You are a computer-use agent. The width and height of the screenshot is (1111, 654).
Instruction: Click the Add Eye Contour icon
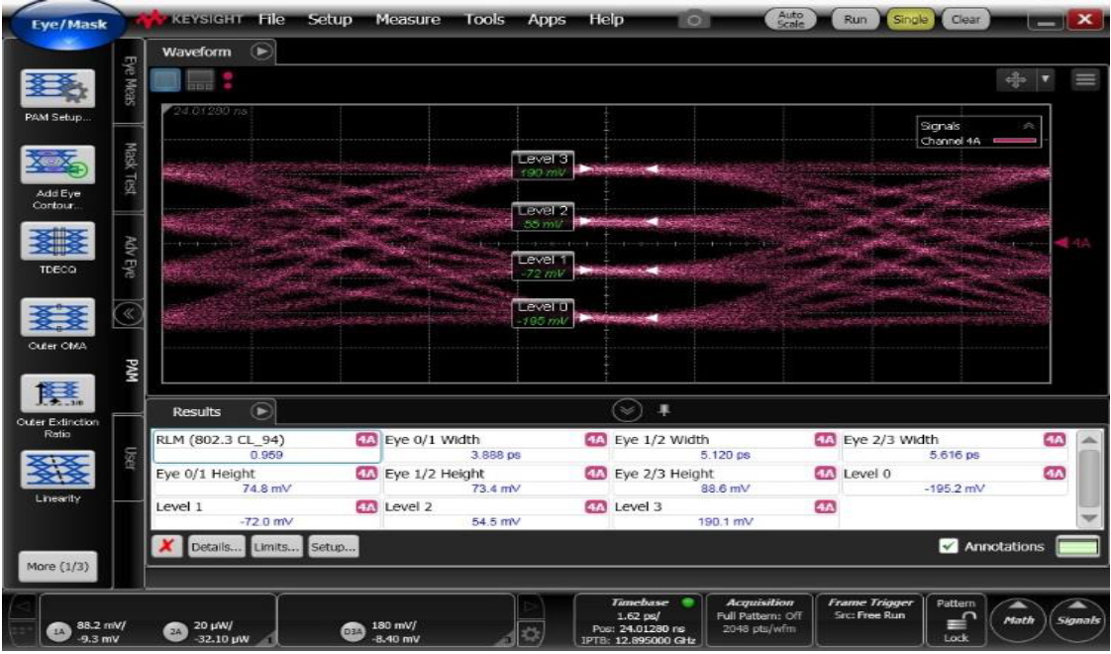(x=56, y=164)
